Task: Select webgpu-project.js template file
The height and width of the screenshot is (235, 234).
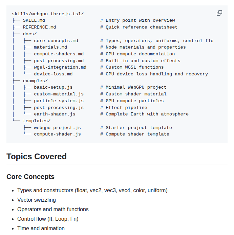Action: tap(57, 128)
